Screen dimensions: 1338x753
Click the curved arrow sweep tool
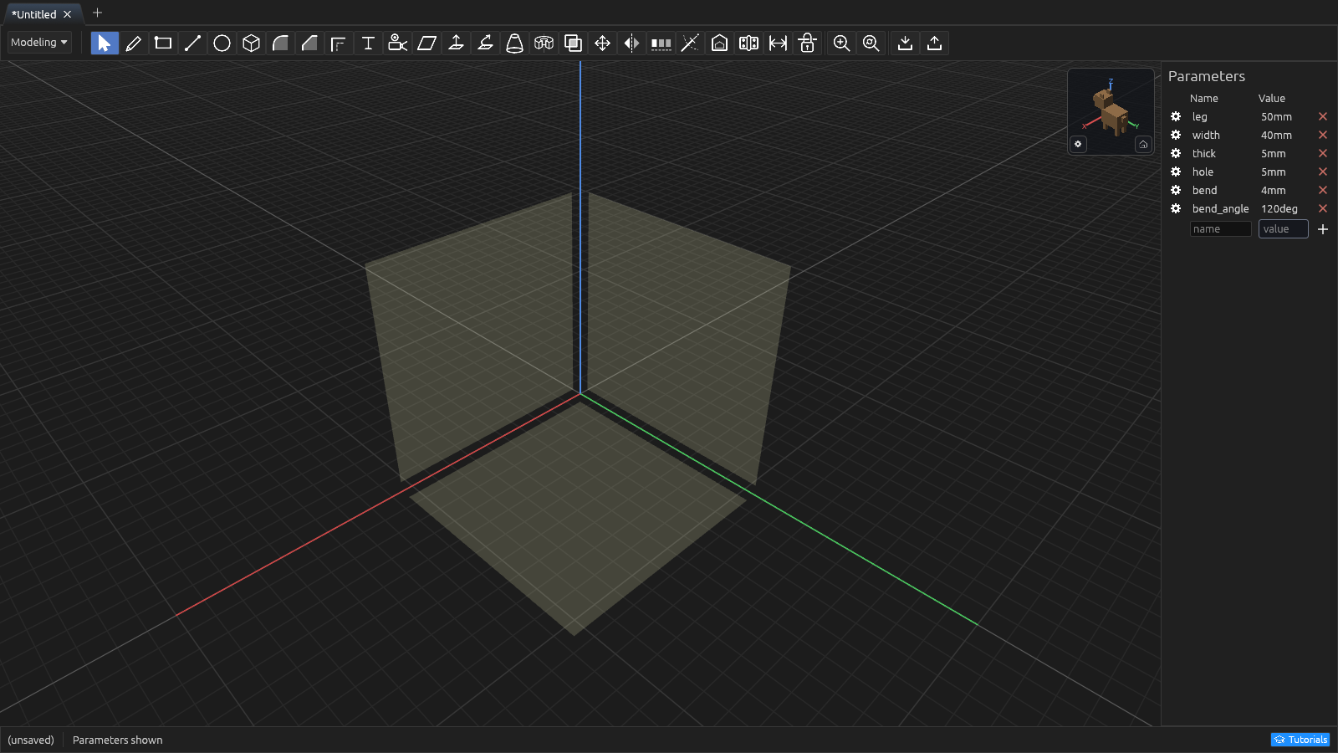(485, 43)
